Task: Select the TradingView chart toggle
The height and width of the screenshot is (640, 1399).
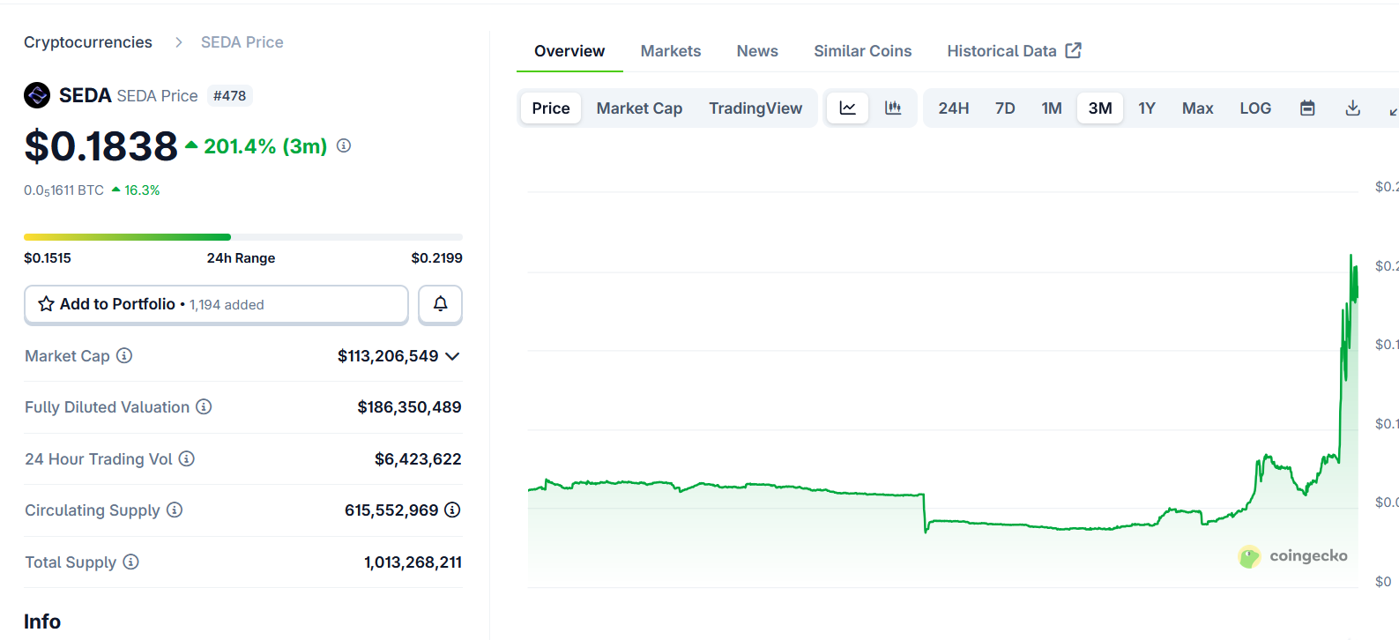Action: pos(755,108)
